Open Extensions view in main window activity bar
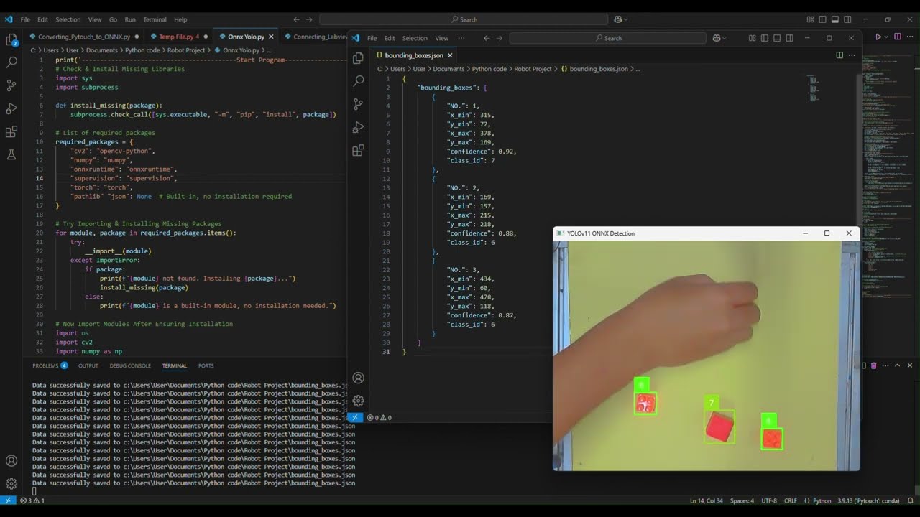This screenshot has width=920, height=517. point(11,131)
